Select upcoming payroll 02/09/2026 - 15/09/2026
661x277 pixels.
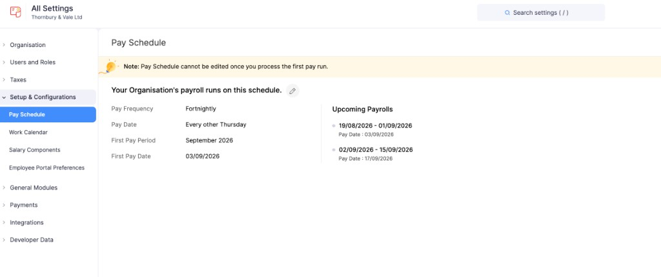click(x=376, y=149)
